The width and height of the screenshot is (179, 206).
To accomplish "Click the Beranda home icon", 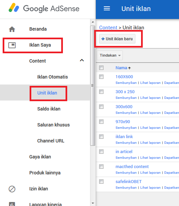I will (12, 29).
